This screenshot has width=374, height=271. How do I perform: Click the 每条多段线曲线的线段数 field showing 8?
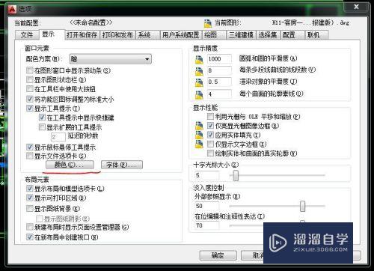(x=219, y=70)
